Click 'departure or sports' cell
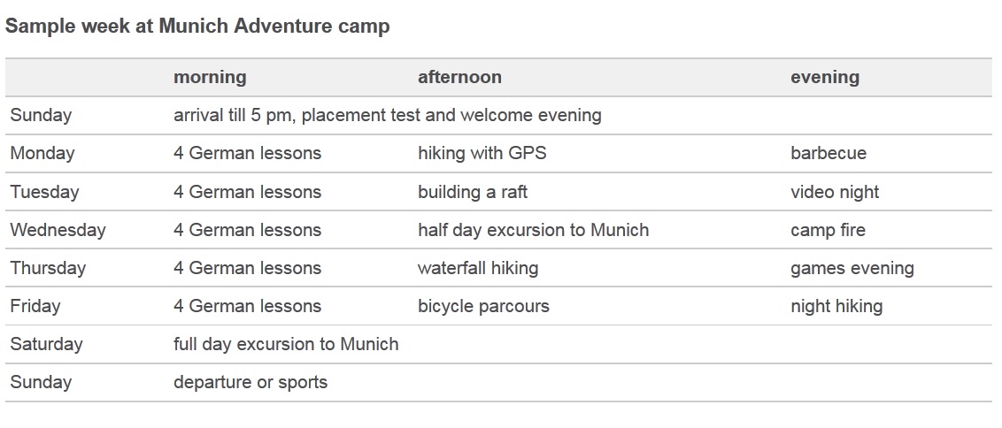The height and width of the screenshot is (428, 1002). pos(250,382)
